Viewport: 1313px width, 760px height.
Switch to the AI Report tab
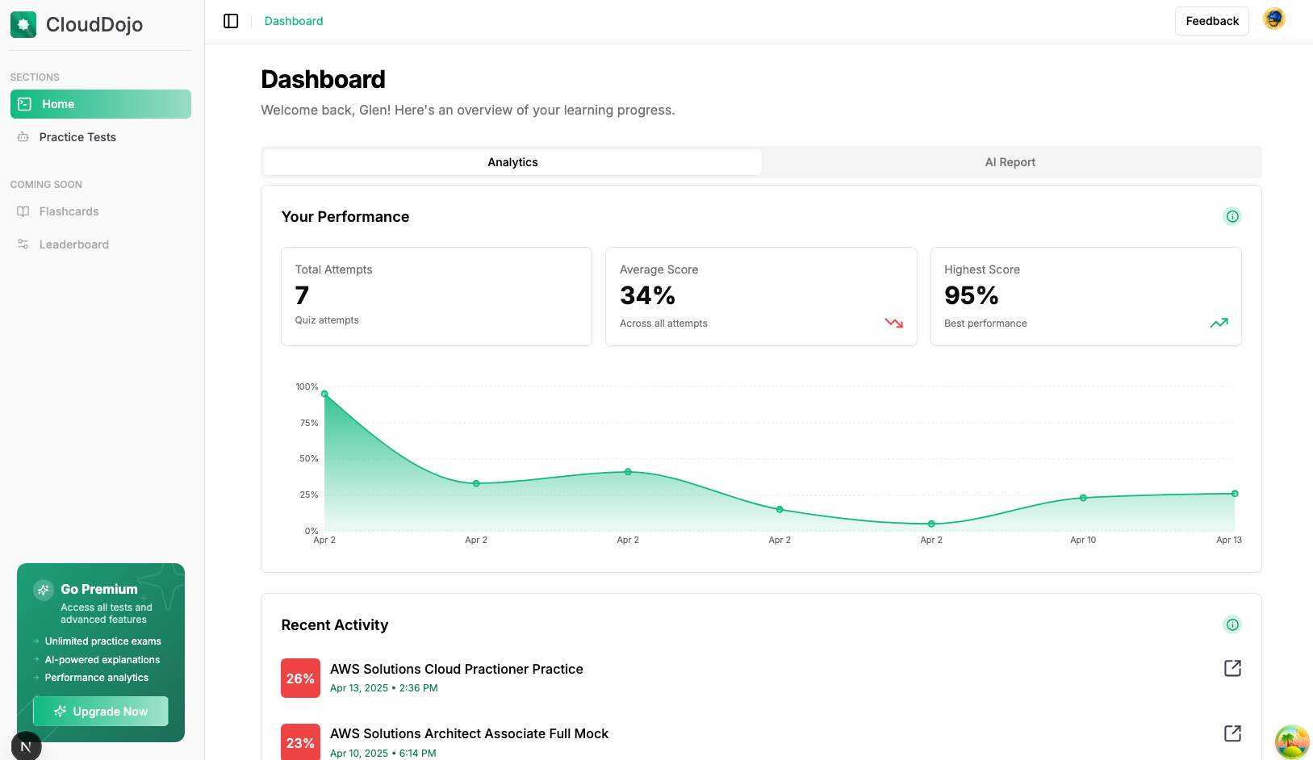coord(1010,162)
